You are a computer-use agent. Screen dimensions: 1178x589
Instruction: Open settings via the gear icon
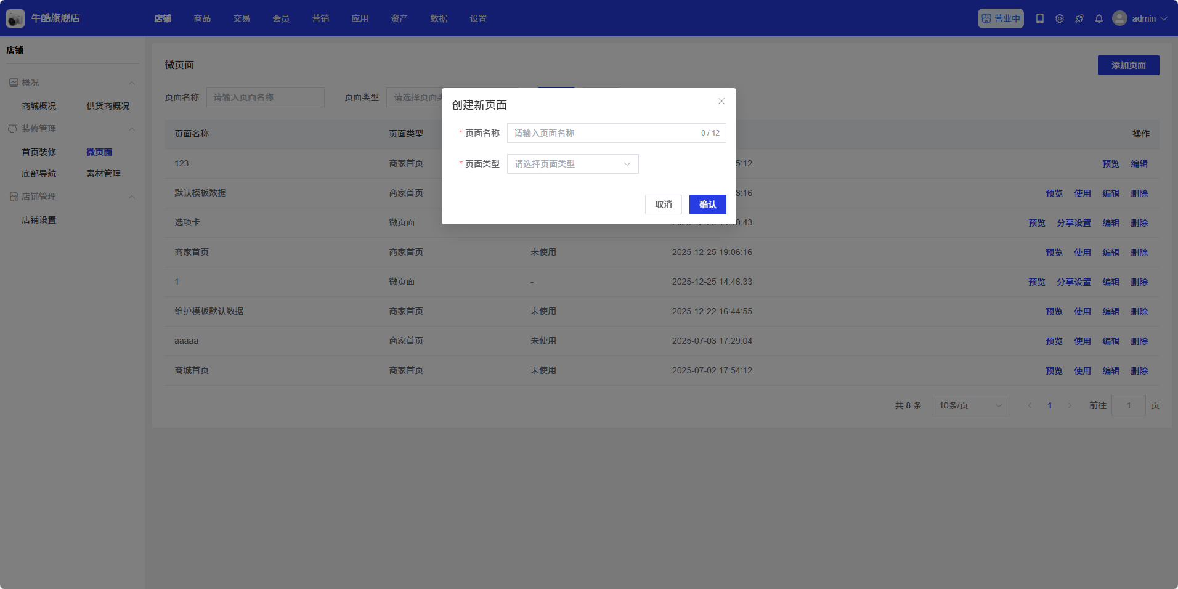point(1060,18)
